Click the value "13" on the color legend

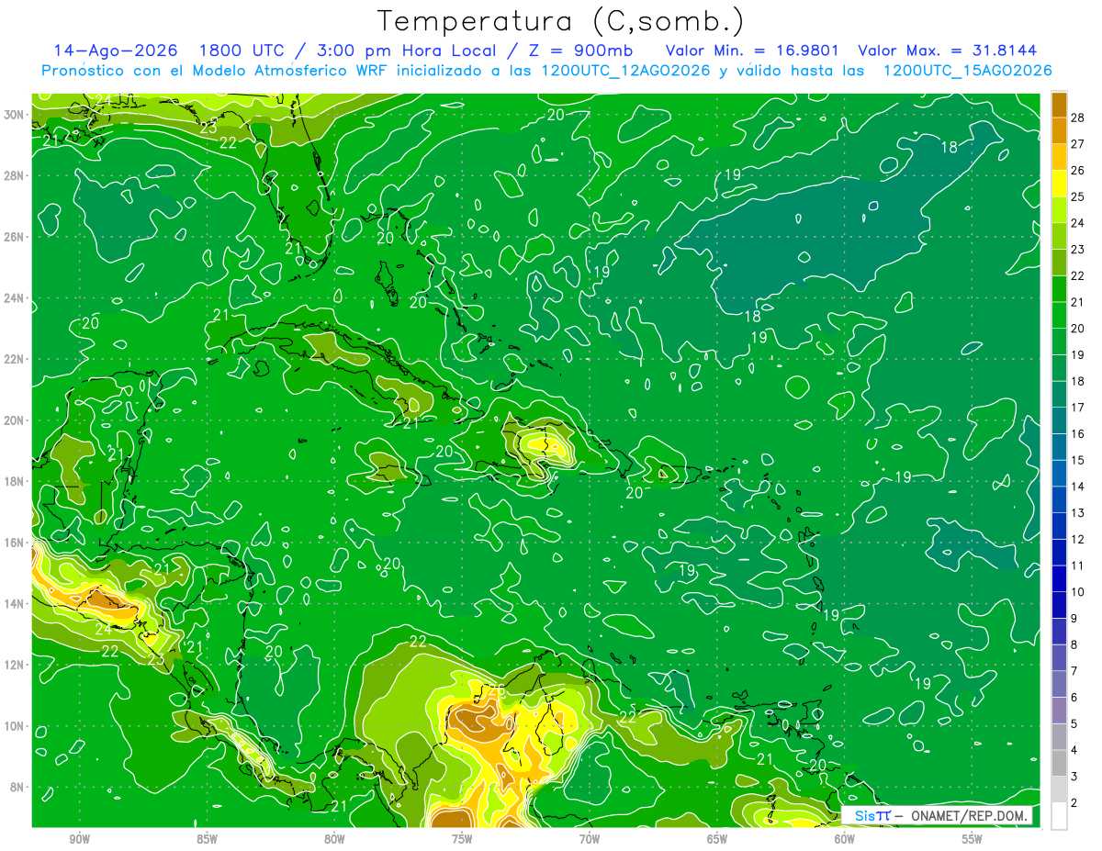pyautogui.click(x=1077, y=513)
